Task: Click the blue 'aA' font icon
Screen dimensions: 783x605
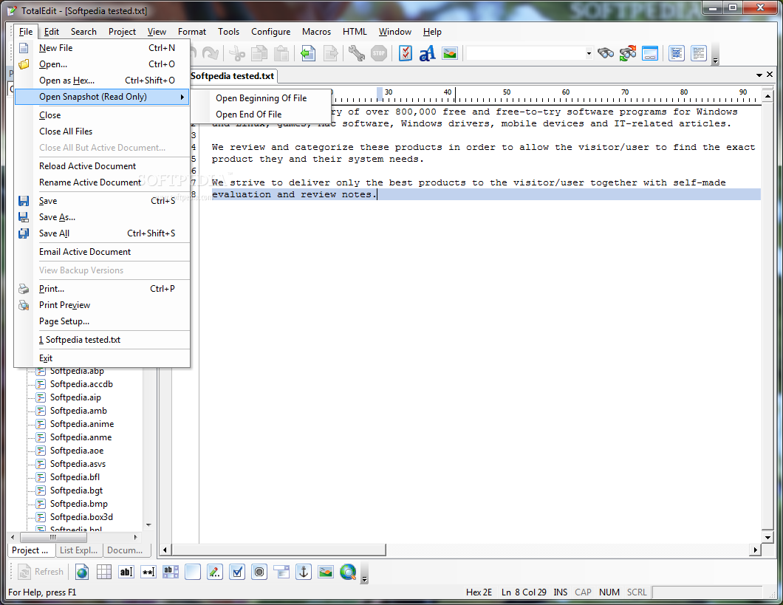Action: pyautogui.click(x=428, y=53)
